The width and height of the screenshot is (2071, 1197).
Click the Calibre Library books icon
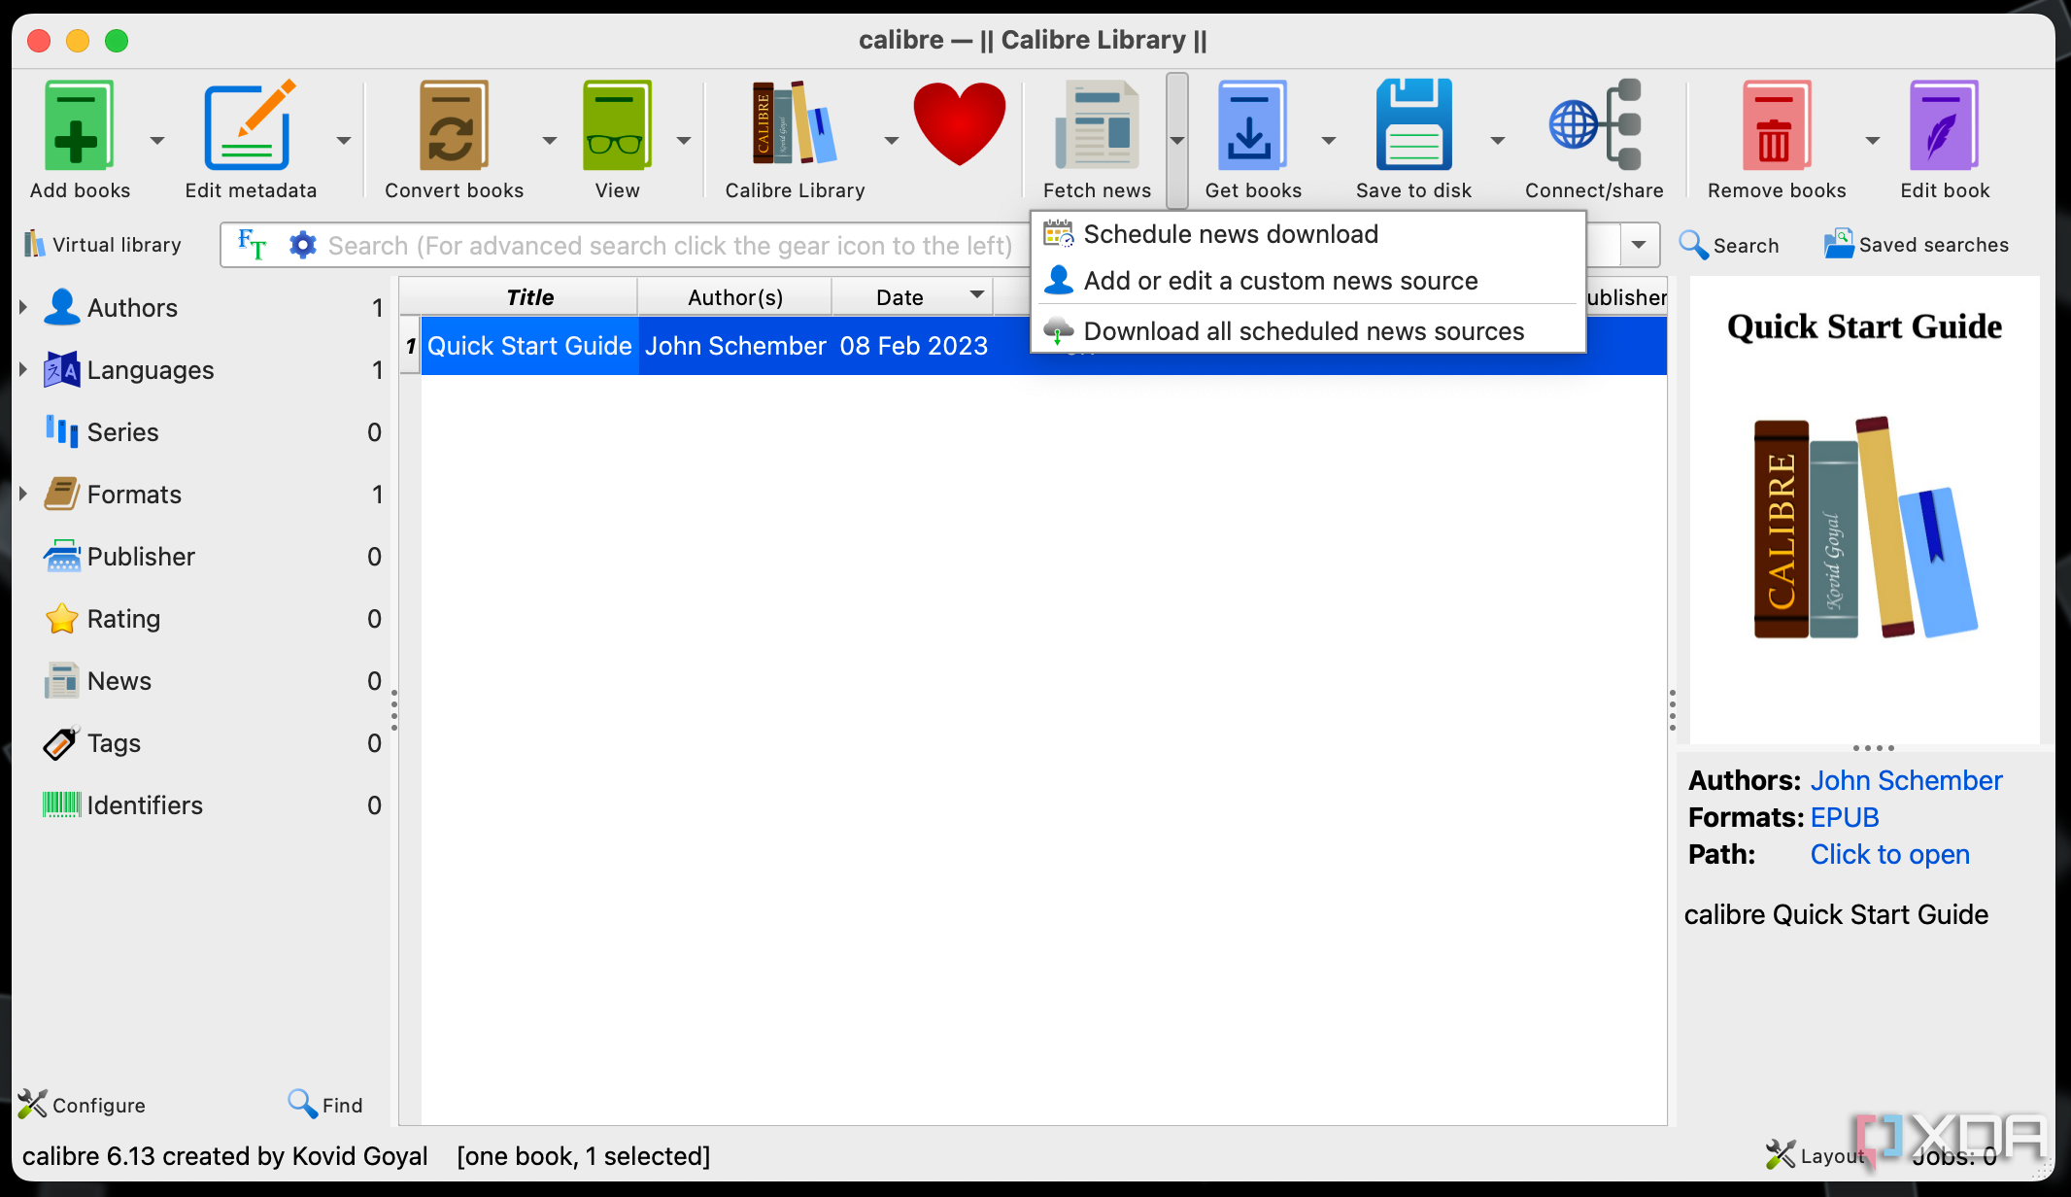click(795, 123)
